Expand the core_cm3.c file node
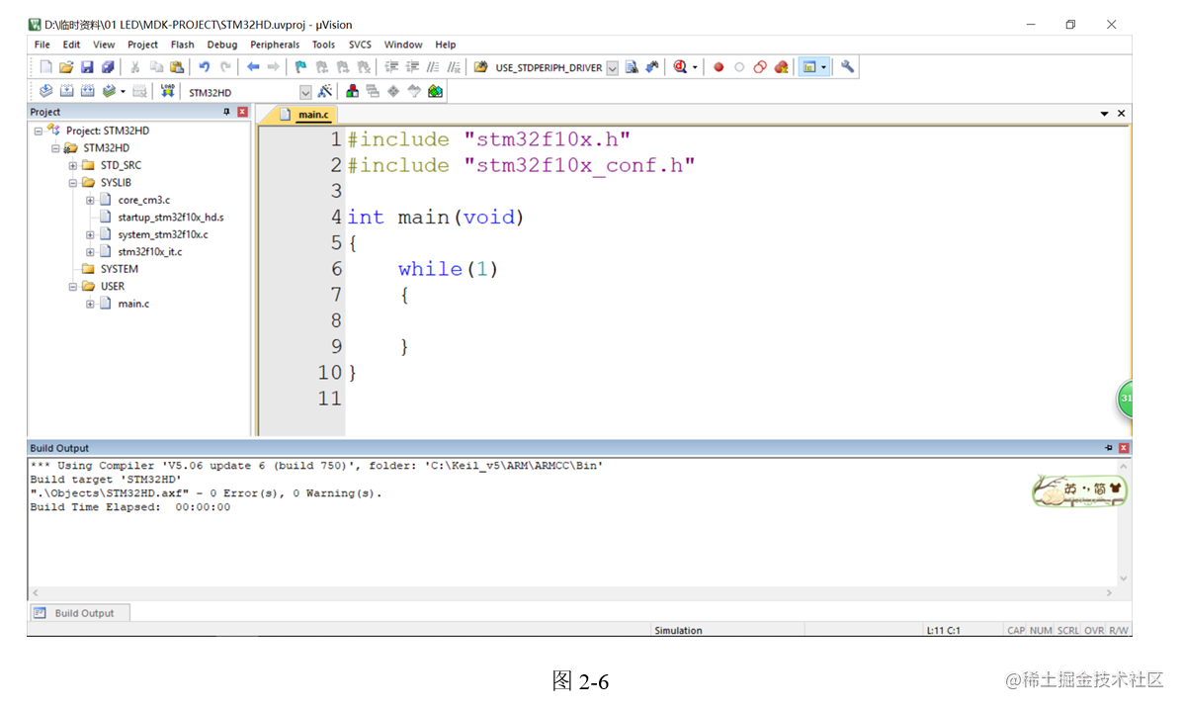This screenshot has width=1184, height=710. (90, 200)
